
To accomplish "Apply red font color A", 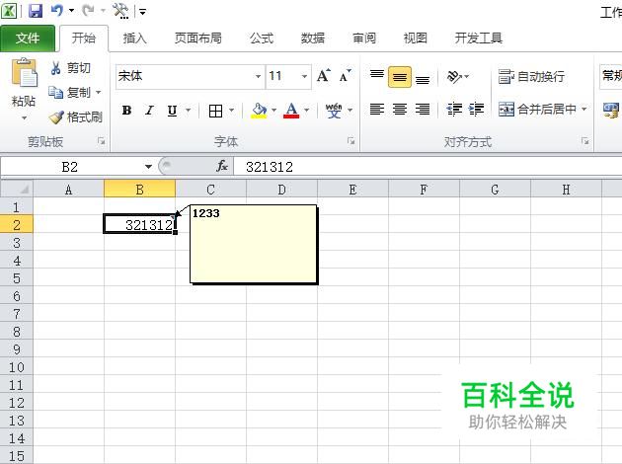I will click(291, 111).
